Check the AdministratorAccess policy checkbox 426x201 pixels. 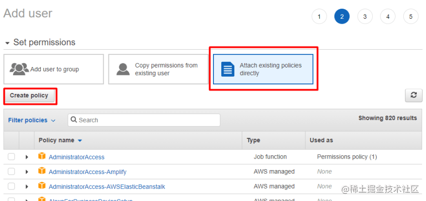click(12, 157)
